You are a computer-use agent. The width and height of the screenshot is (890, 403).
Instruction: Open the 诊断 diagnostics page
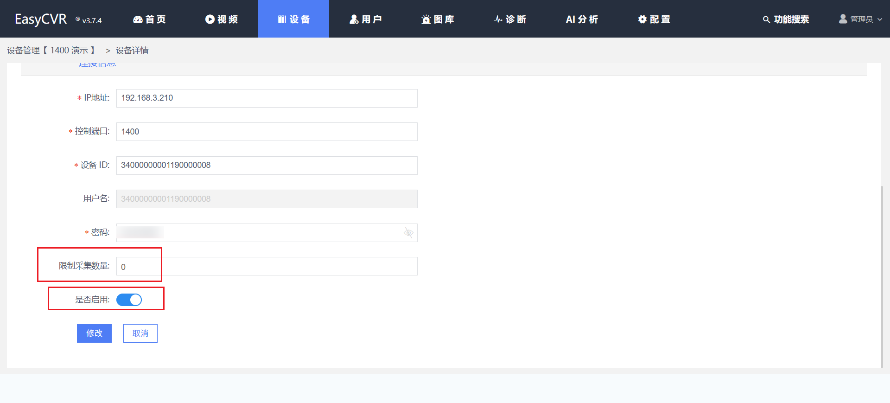[x=510, y=19]
